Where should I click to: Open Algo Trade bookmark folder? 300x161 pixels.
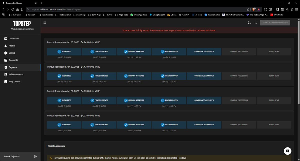tap(121, 15)
